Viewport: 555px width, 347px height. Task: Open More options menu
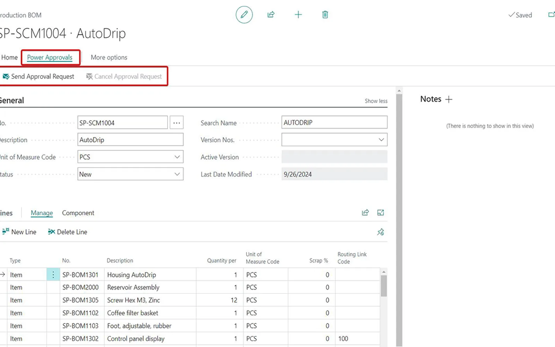pos(109,57)
